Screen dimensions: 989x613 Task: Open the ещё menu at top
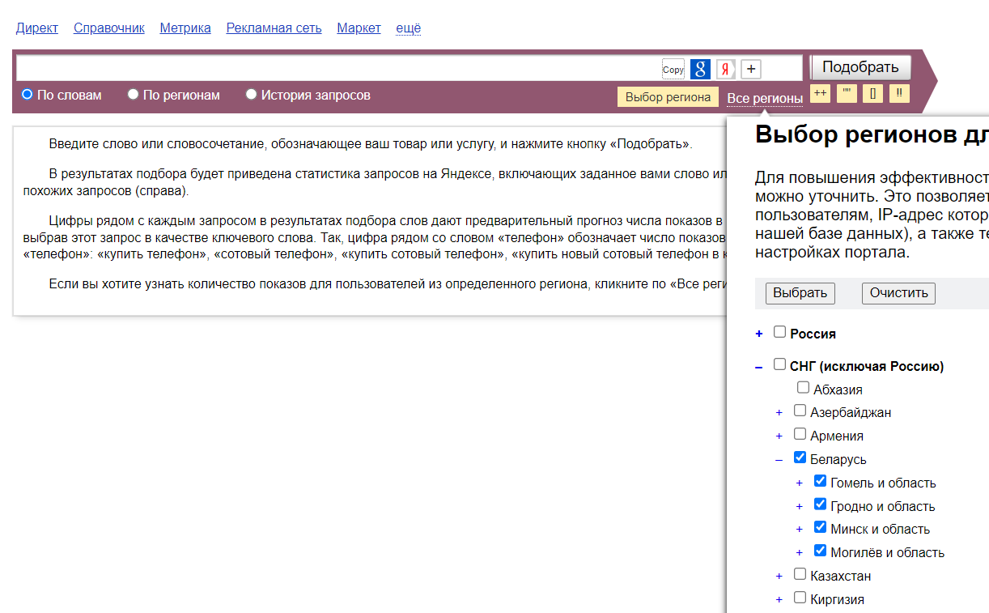[408, 28]
